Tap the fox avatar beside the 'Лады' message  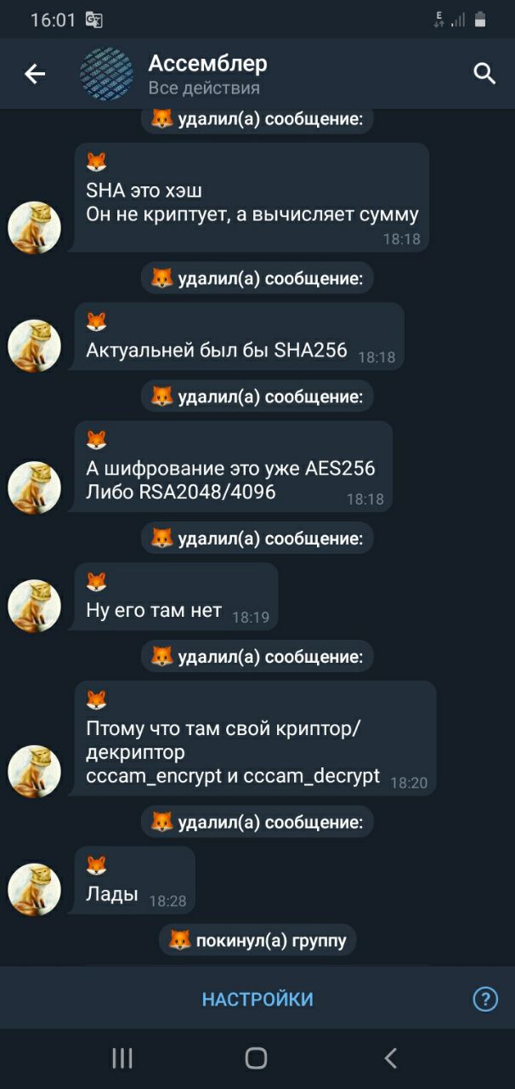coord(34,890)
